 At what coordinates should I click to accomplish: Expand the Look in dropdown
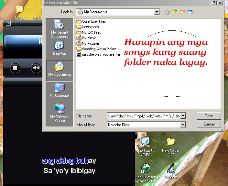point(157,12)
